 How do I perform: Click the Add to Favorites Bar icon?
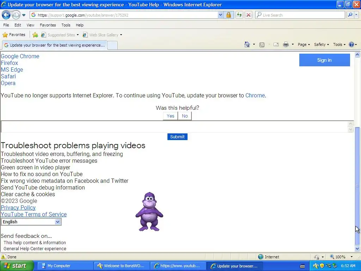point(35,35)
